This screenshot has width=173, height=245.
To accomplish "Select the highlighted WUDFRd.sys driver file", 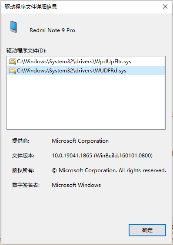I will (86, 71).
